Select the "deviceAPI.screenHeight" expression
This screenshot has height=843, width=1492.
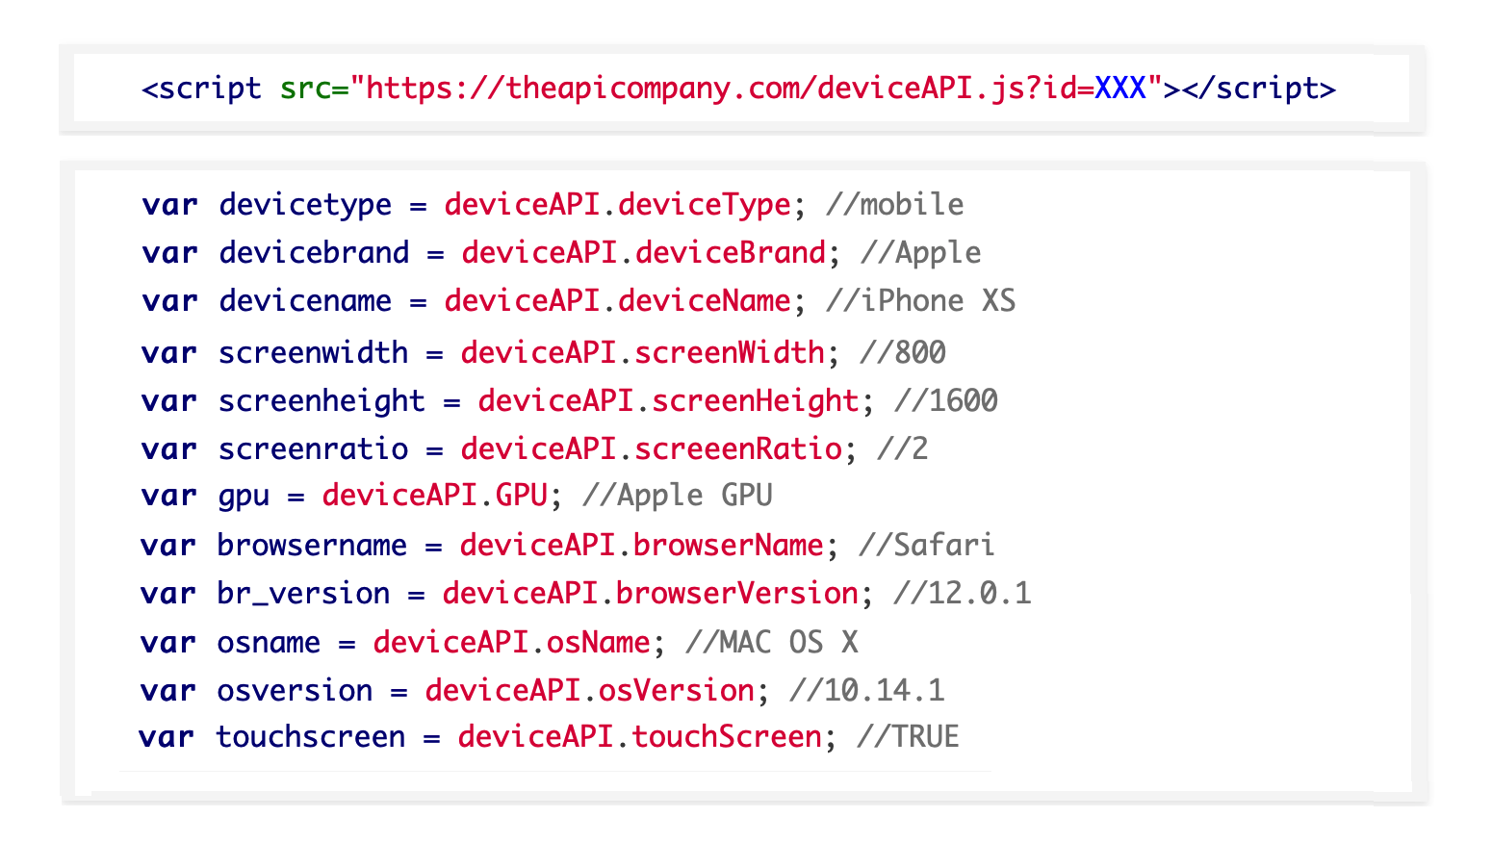click(x=668, y=401)
